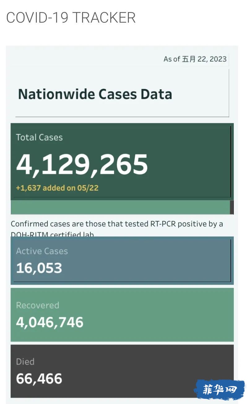Click the Active Cases label
248x404 pixels.
(42, 251)
